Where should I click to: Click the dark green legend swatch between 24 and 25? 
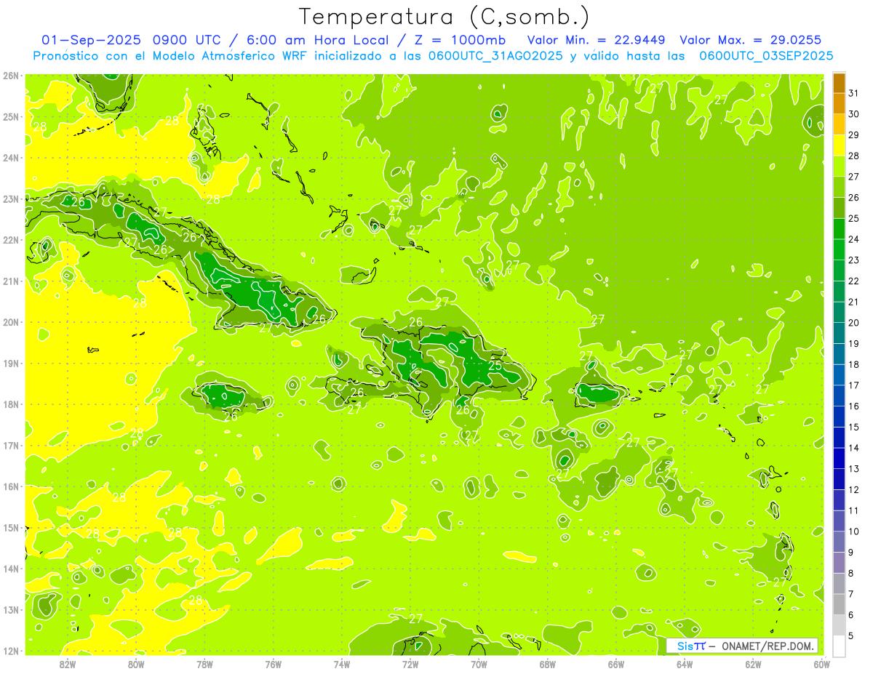[x=839, y=229]
